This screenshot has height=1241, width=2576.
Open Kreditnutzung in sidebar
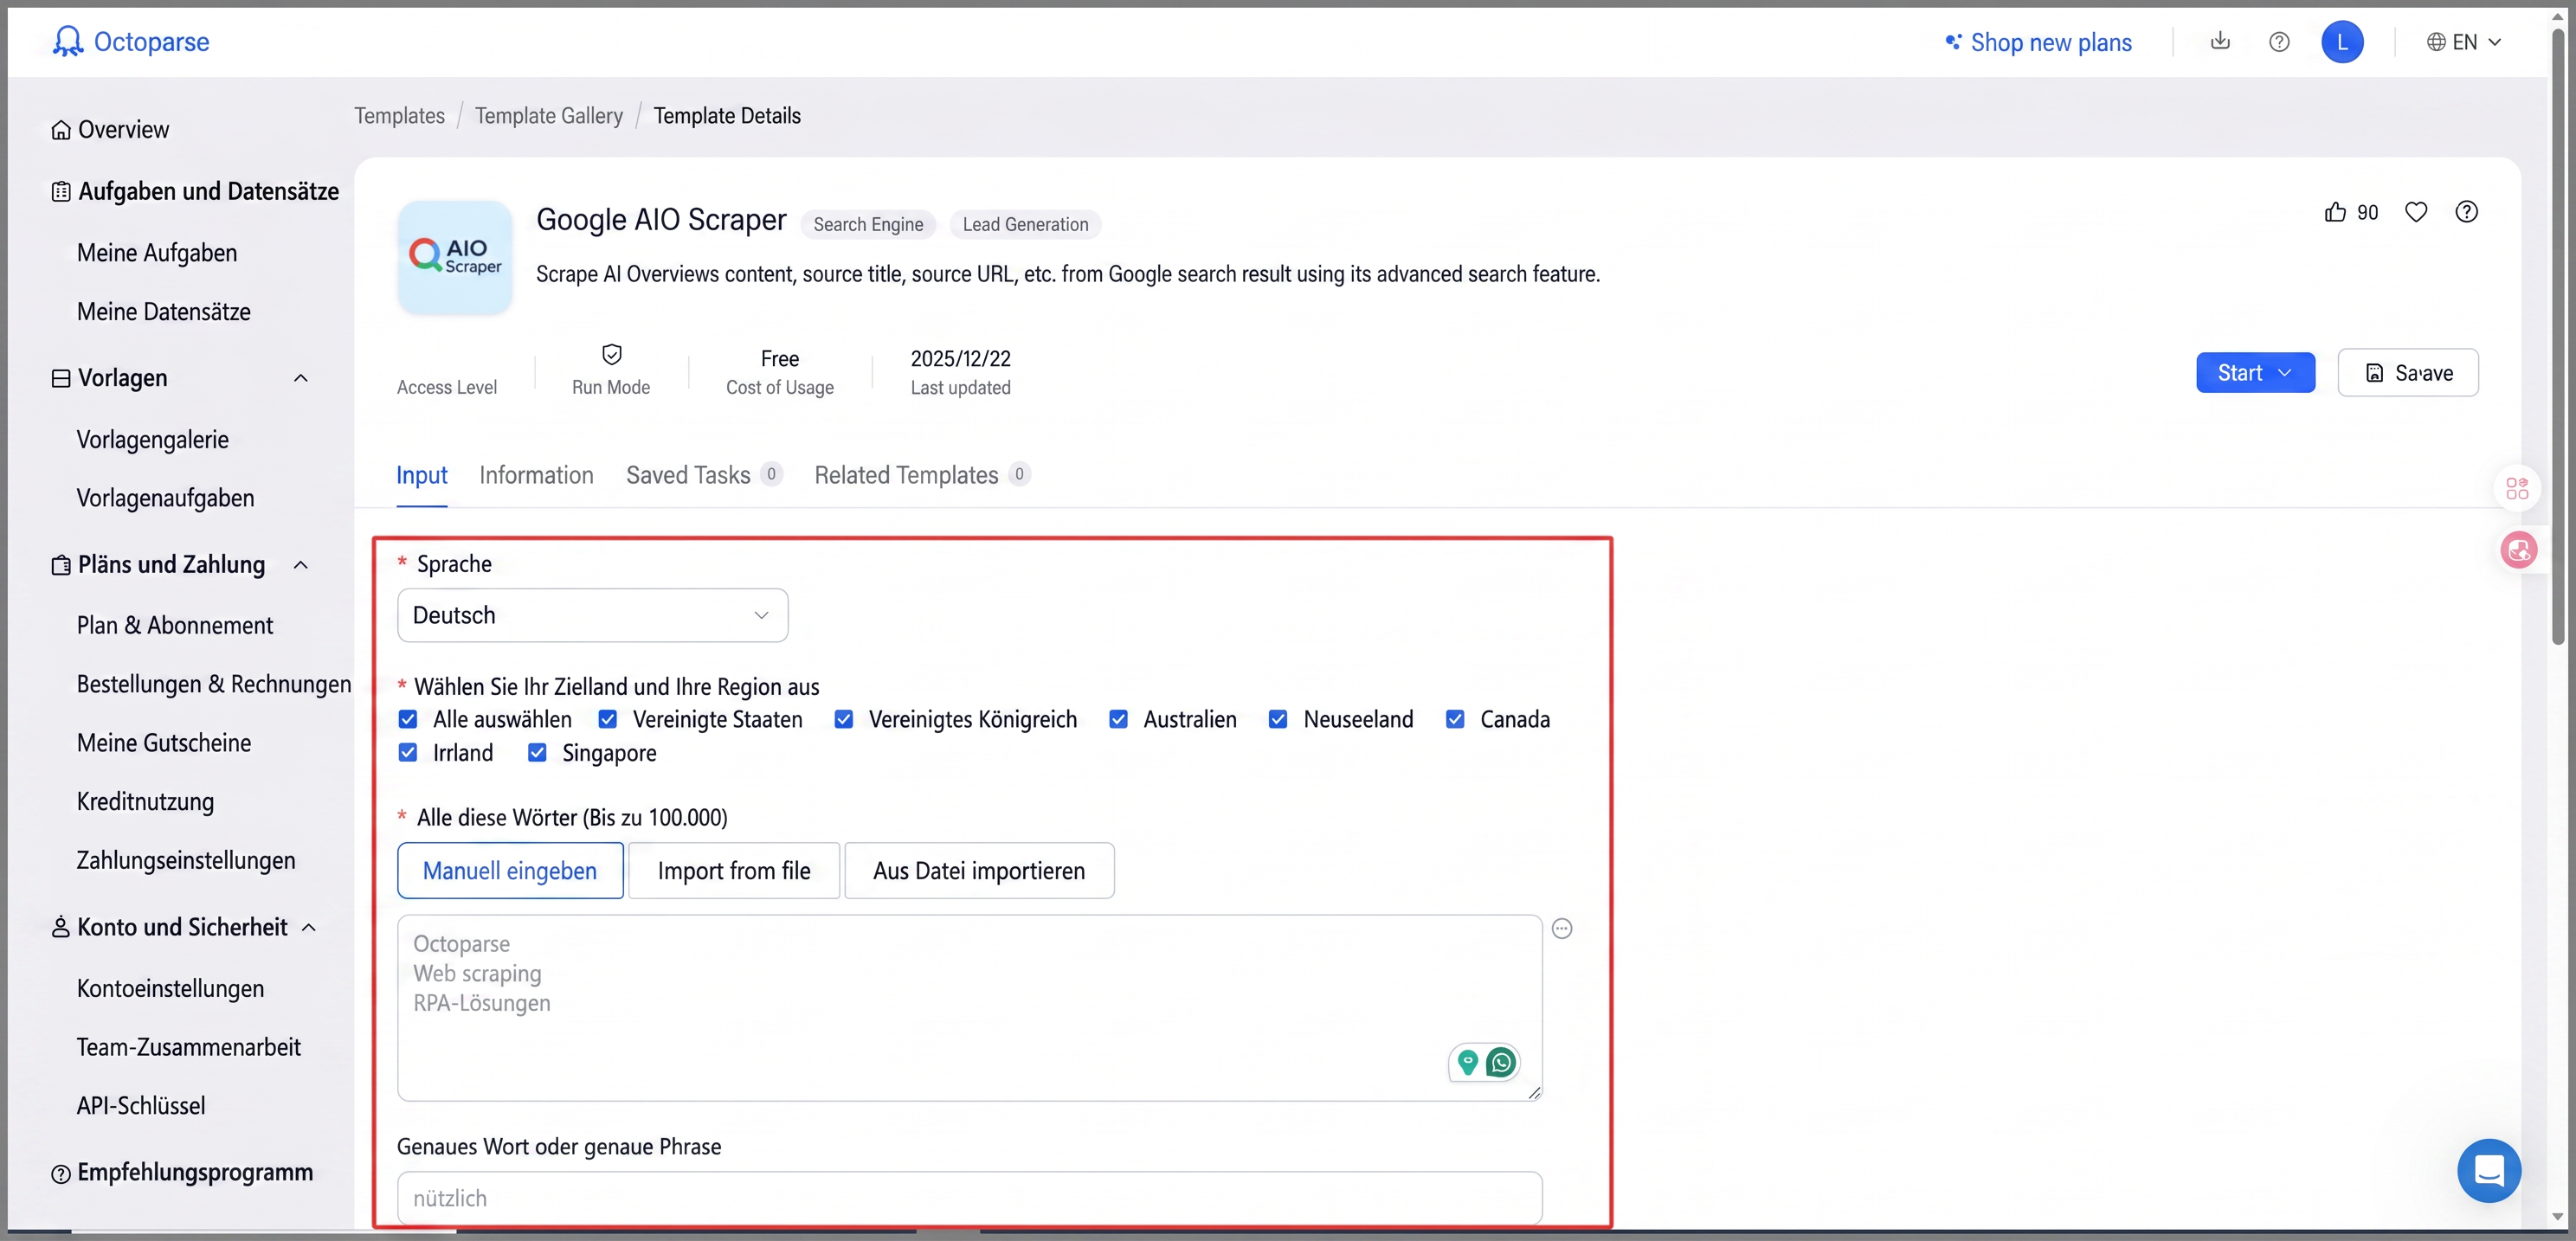[145, 802]
